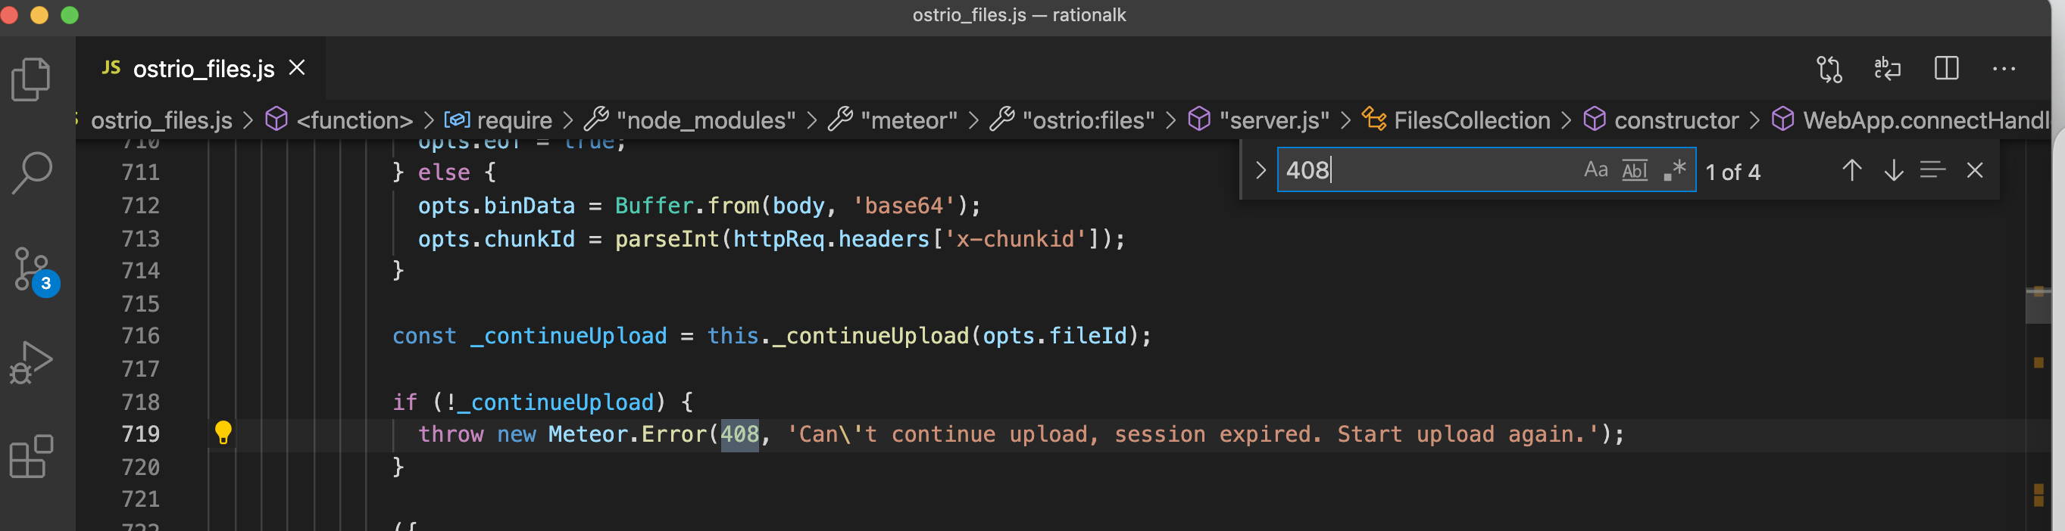2065x531 pixels.
Task: Select the <function> breadcrumb
Action: (340, 120)
